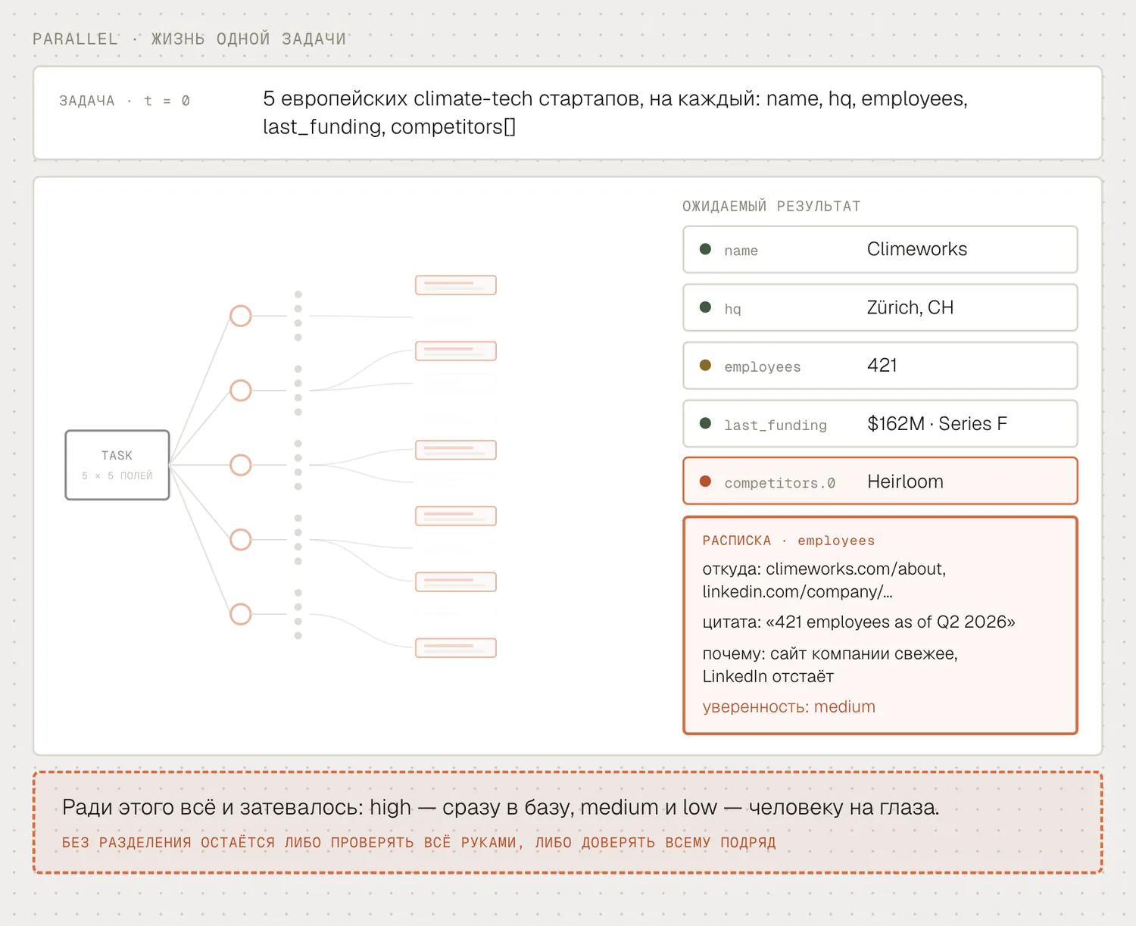Select the bottommost orange circle node
Screen dimensions: 1136x926
click(x=241, y=614)
